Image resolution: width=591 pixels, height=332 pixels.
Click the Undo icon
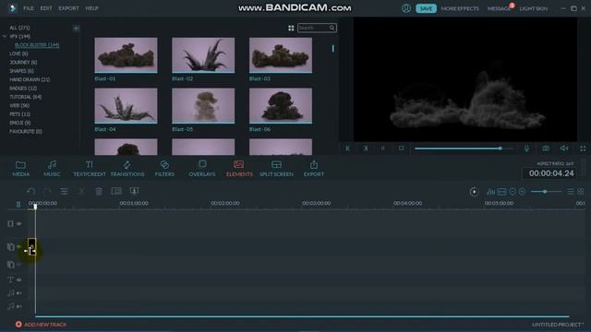click(30, 191)
